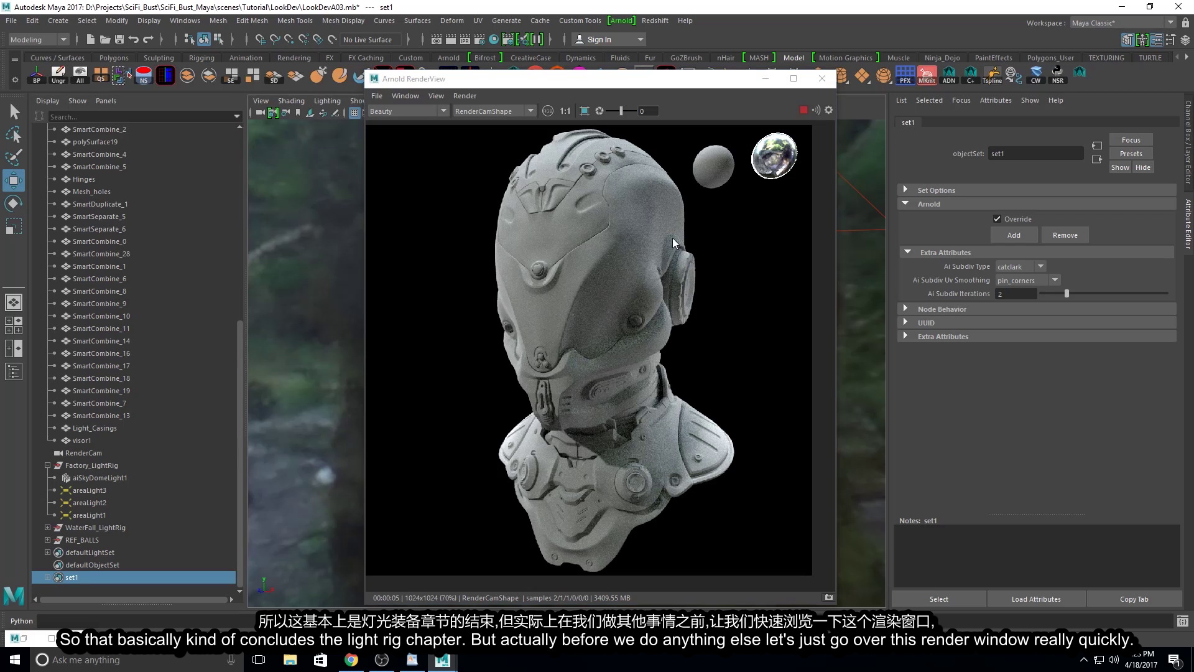The image size is (1194, 672).
Task: Click the IPR render icon
Action: (465, 39)
